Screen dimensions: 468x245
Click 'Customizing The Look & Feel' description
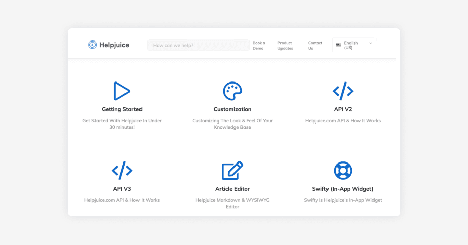(232, 124)
